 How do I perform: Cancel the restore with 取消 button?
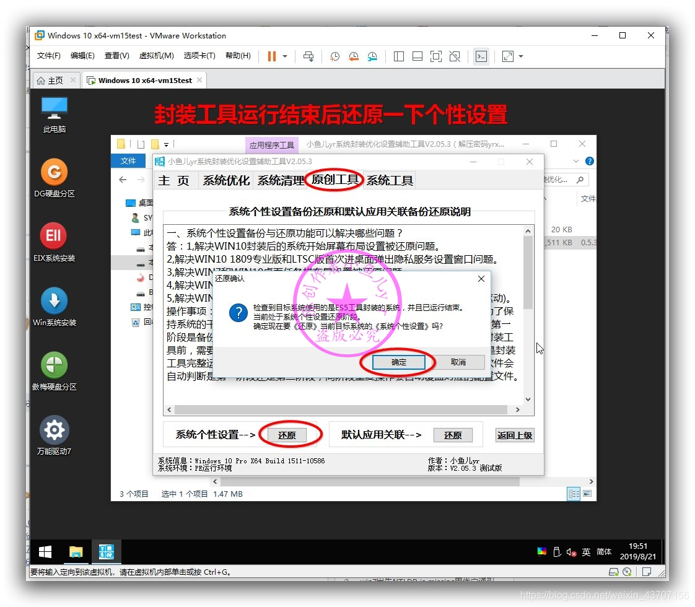click(x=458, y=362)
